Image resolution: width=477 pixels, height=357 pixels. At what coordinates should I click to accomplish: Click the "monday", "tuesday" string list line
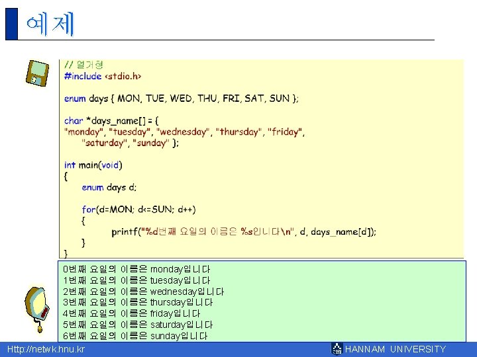click(184, 132)
